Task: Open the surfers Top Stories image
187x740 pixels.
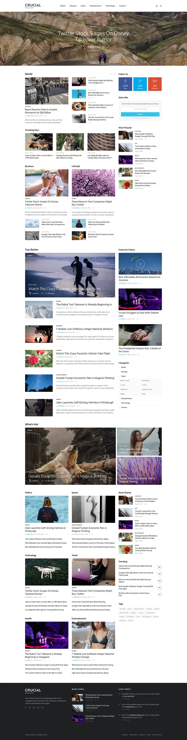Action: point(70,275)
